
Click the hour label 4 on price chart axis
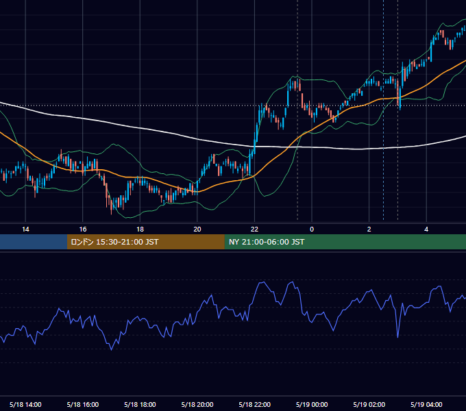(x=426, y=229)
